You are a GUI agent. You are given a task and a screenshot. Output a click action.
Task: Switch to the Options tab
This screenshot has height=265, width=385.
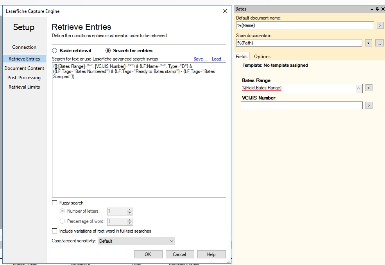(x=262, y=57)
